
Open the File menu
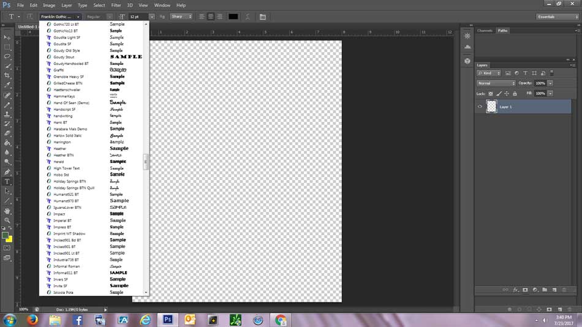[x=20, y=5]
